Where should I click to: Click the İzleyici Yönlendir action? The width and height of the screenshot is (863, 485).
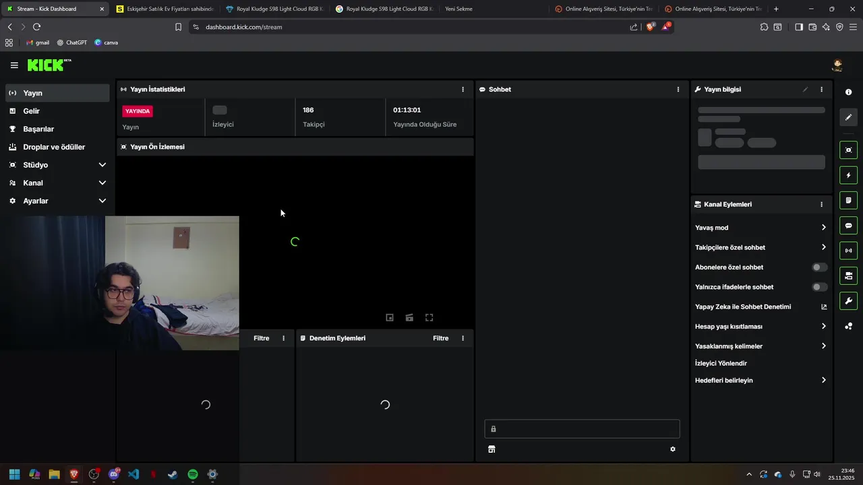pos(721,363)
